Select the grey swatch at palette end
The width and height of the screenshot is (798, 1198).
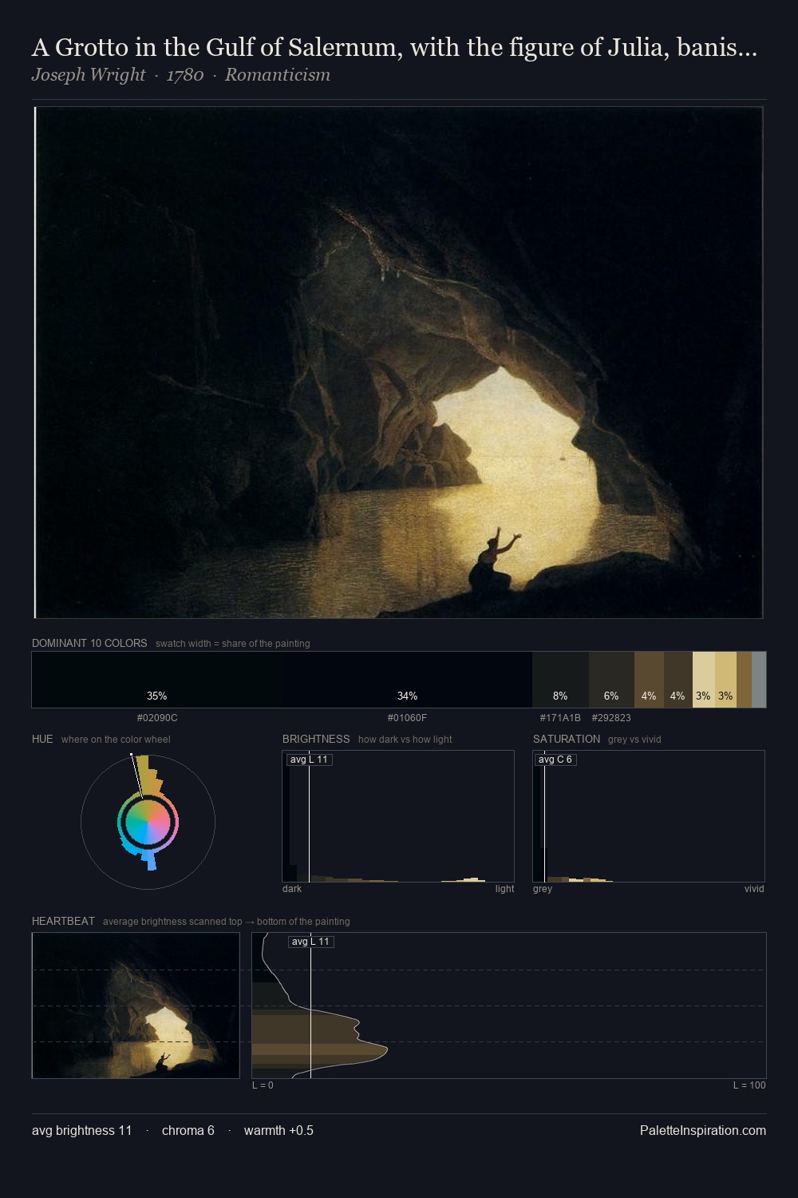(x=759, y=680)
